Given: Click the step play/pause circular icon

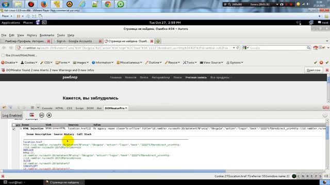Looking at the screenshot, I should pos(41,115).
